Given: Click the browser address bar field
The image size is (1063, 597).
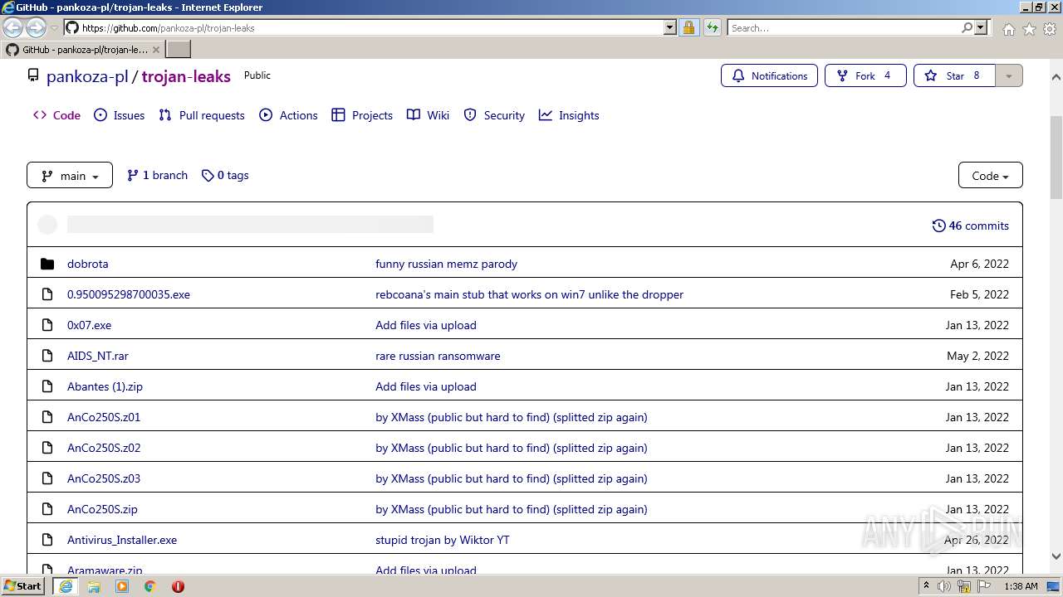Looking at the screenshot, I should pyautogui.click(x=371, y=27).
